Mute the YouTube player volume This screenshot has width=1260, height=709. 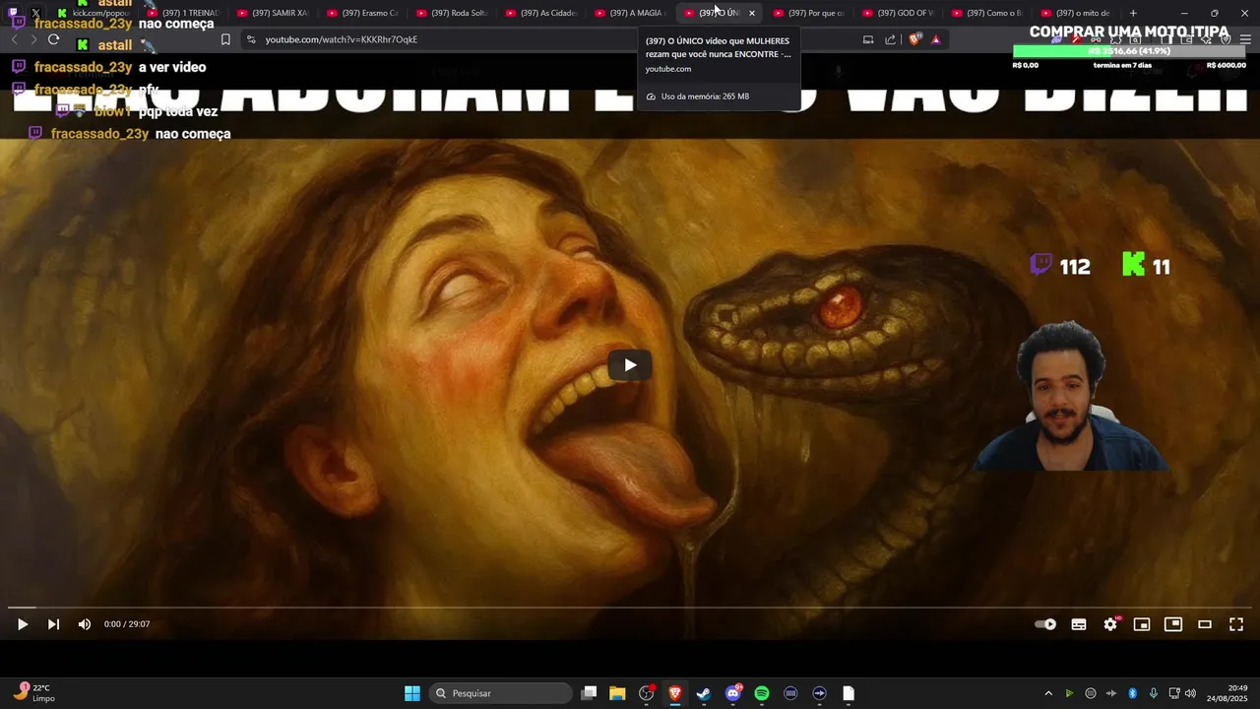(x=85, y=624)
